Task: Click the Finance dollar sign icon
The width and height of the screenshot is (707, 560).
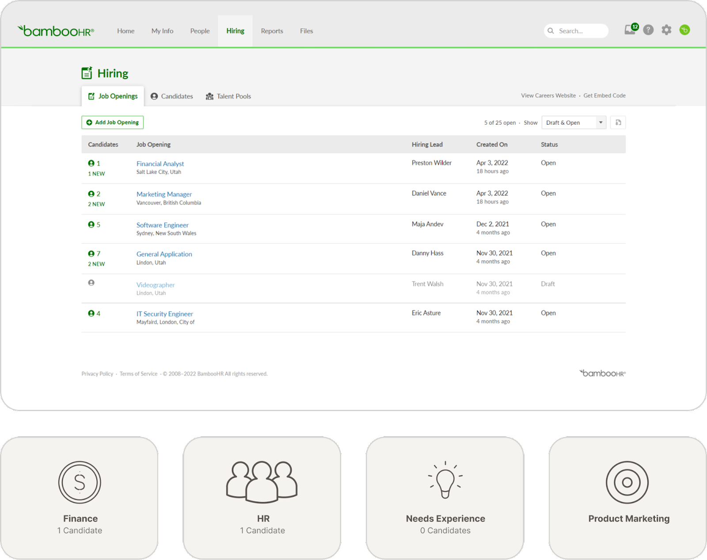Action: click(80, 482)
